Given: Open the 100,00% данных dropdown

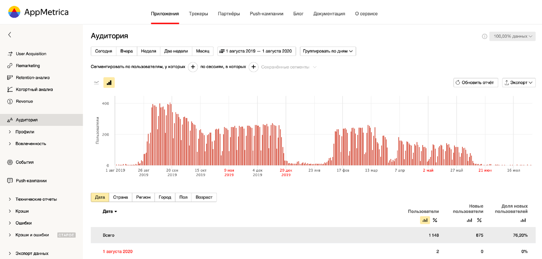Looking at the screenshot, I should pos(513,36).
